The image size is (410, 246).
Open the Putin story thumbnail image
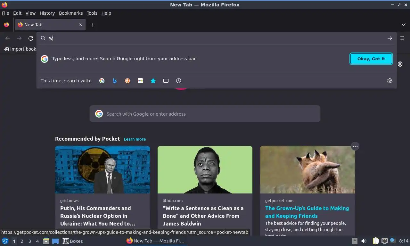pyautogui.click(x=102, y=170)
